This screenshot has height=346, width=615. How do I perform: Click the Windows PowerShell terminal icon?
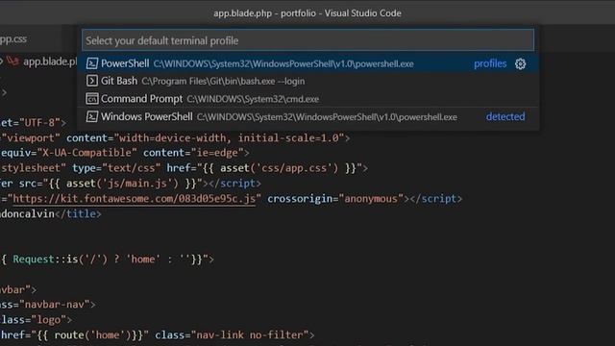(x=92, y=117)
